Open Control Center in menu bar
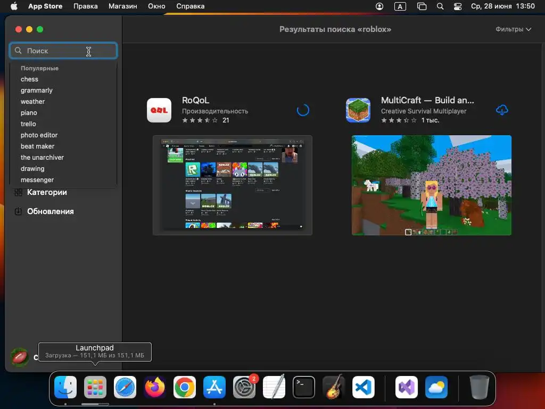 click(x=458, y=6)
